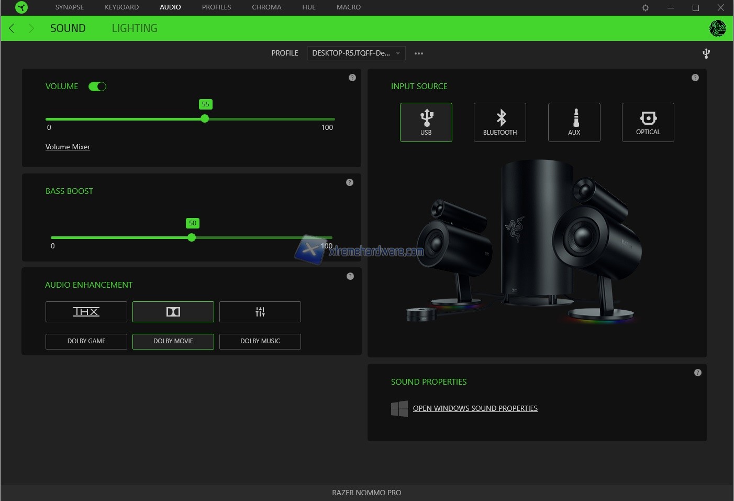Open the custom equalizer enhancement

pyautogui.click(x=260, y=312)
